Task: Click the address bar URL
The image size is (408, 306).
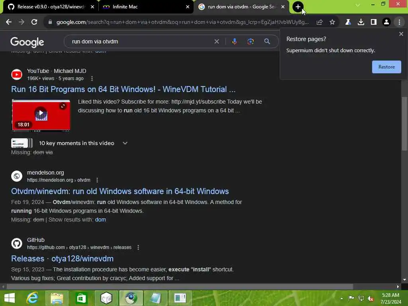Action: pos(182,22)
